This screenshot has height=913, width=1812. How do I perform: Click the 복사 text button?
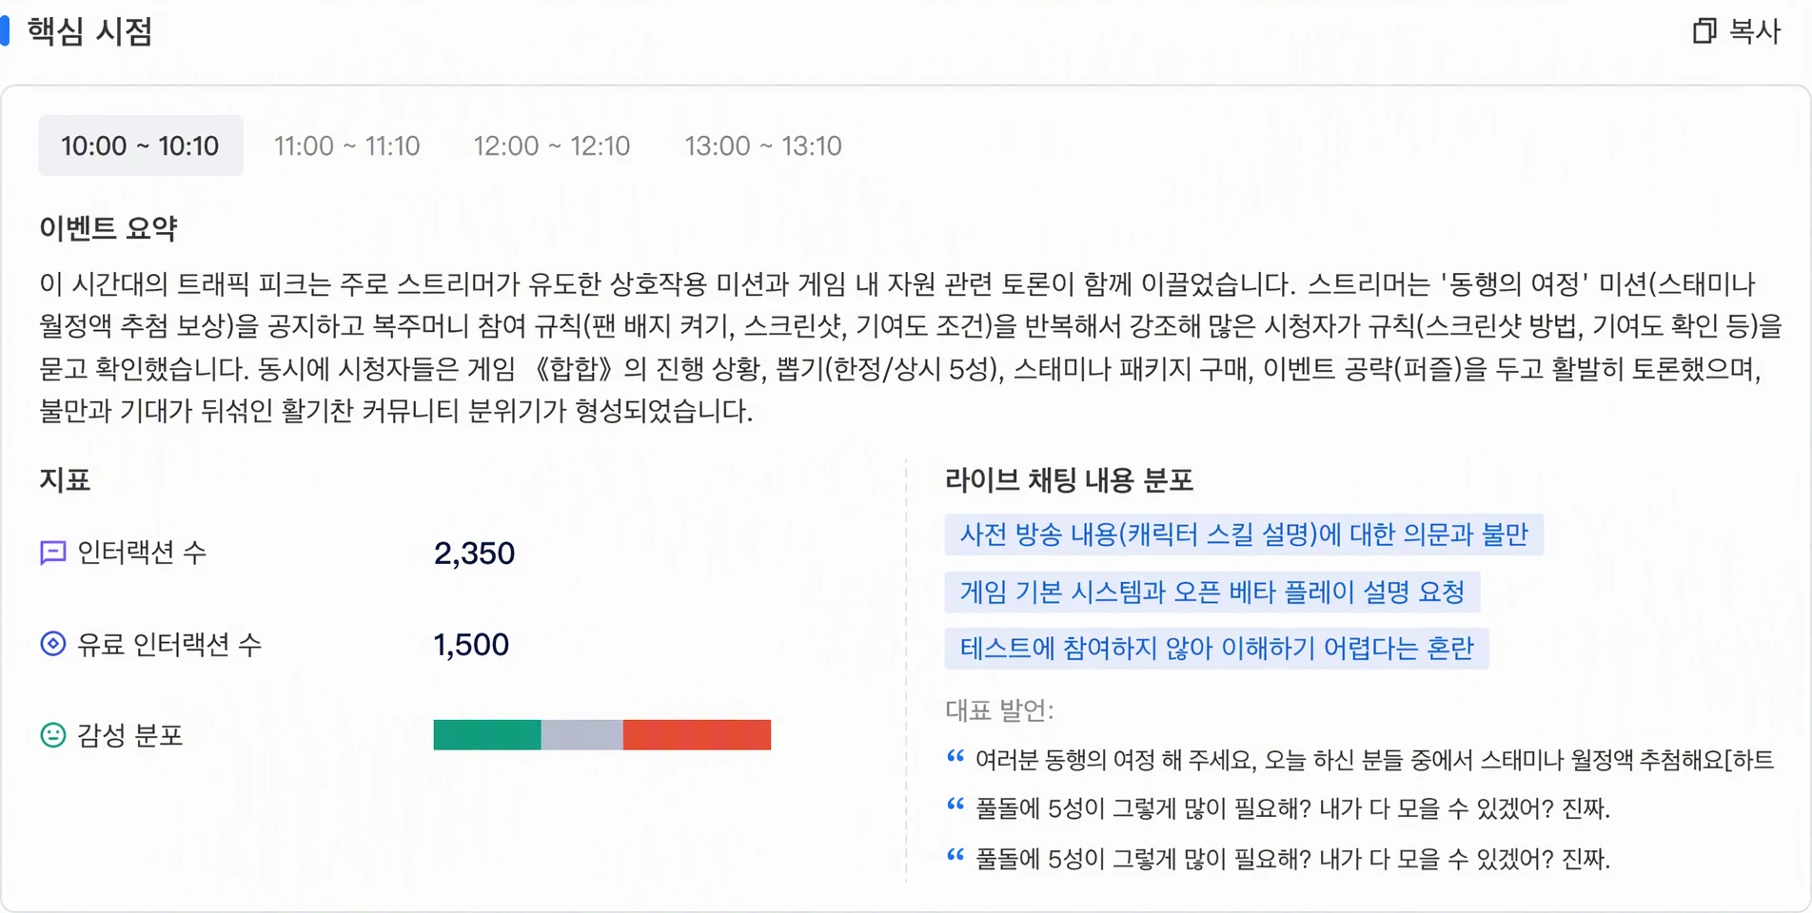(x=1754, y=31)
